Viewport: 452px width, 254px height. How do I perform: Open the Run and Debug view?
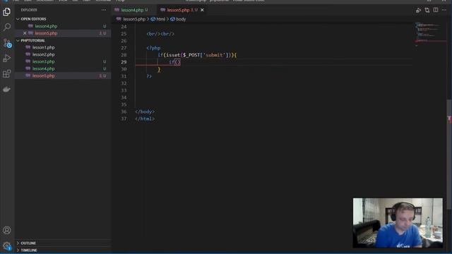tap(6, 59)
